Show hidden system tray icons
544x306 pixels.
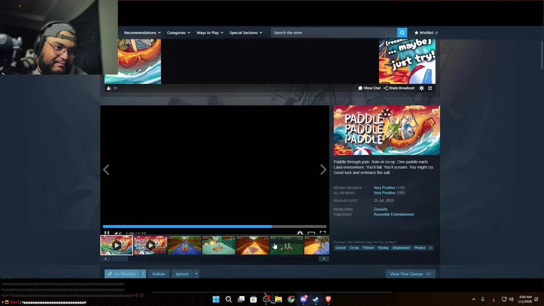coord(473,299)
